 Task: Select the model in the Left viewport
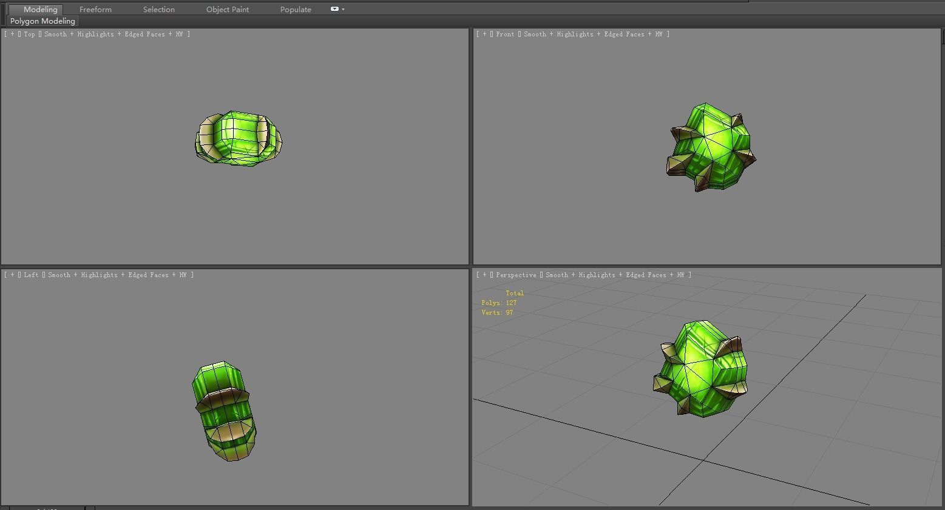[225, 411]
